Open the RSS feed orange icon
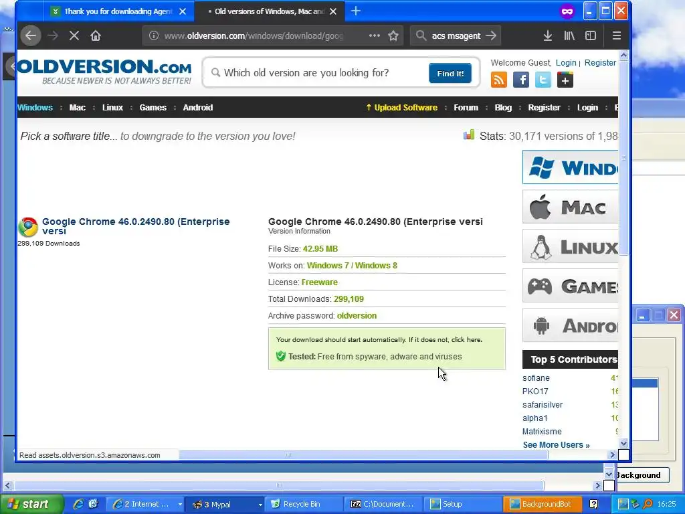The height and width of the screenshot is (514, 685). point(499,80)
